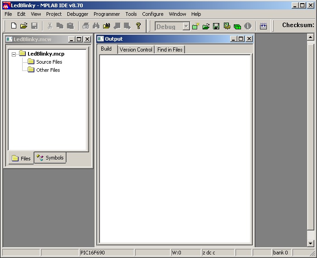The width and height of the screenshot is (317, 258).
Task: Open the Debug build configuration dropdown
Action: 186,27
